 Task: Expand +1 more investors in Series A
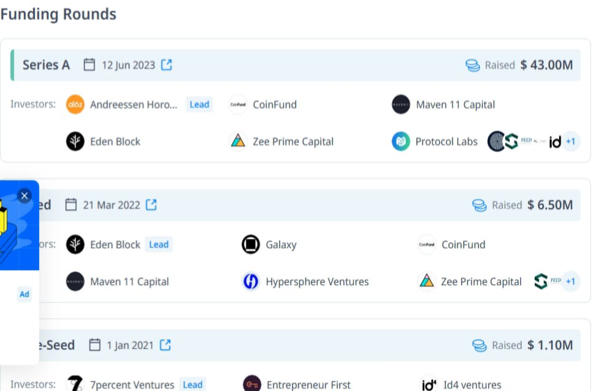pos(571,142)
